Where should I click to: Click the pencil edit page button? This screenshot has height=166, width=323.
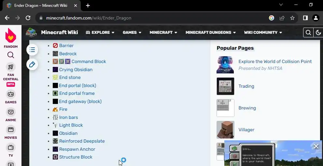tap(32, 65)
